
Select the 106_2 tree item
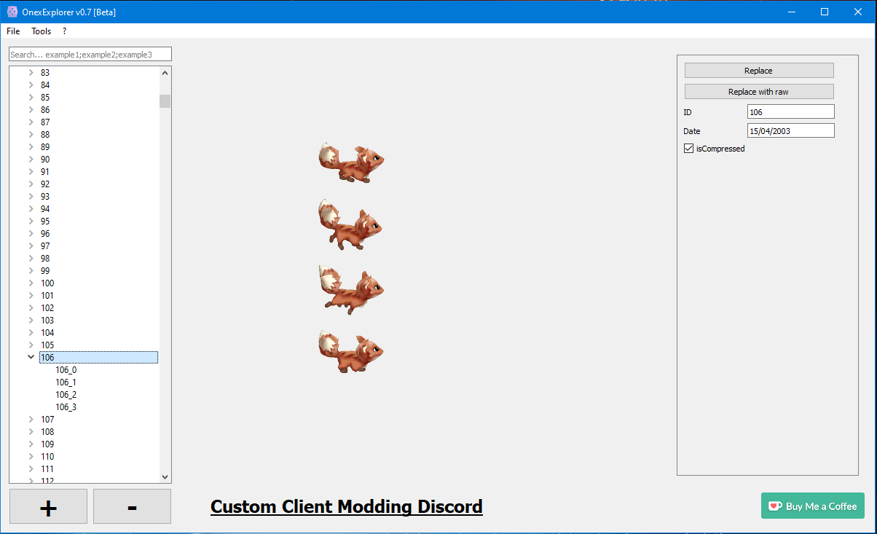66,395
